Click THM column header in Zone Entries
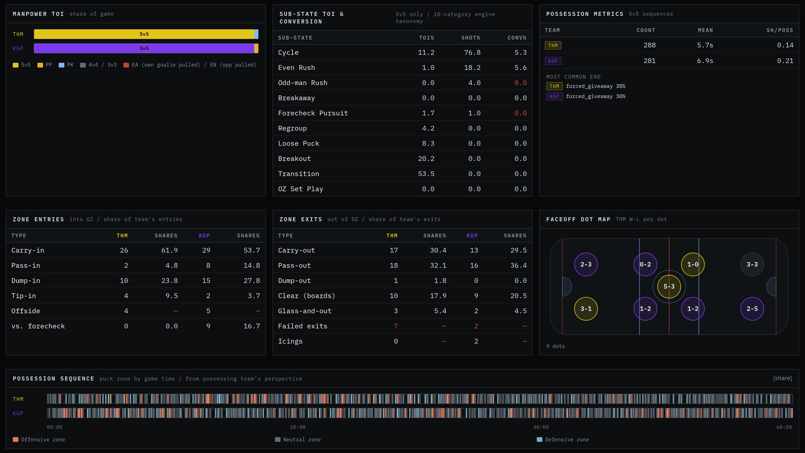The image size is (805, 453). tap(122, 236)
